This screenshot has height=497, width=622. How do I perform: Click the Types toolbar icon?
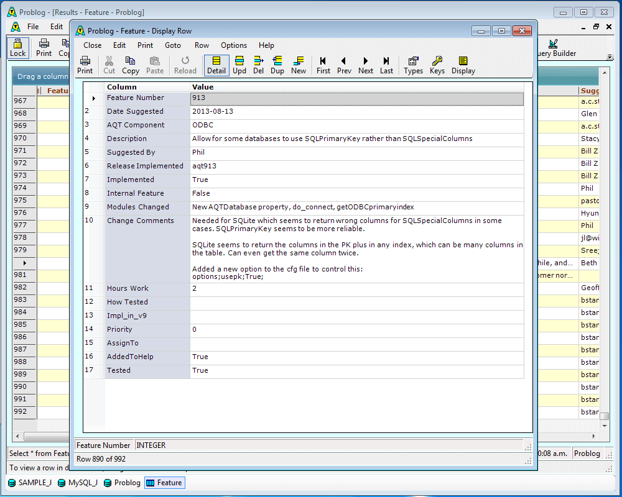coord(413,65)
